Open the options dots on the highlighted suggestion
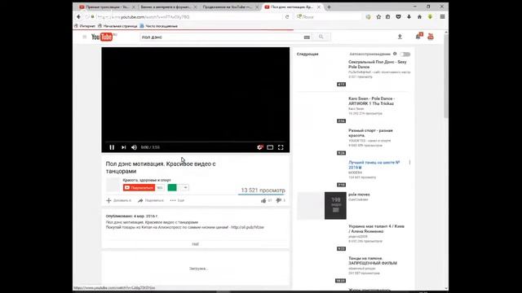This screenshot has height=293, width=522. (409, 163)
